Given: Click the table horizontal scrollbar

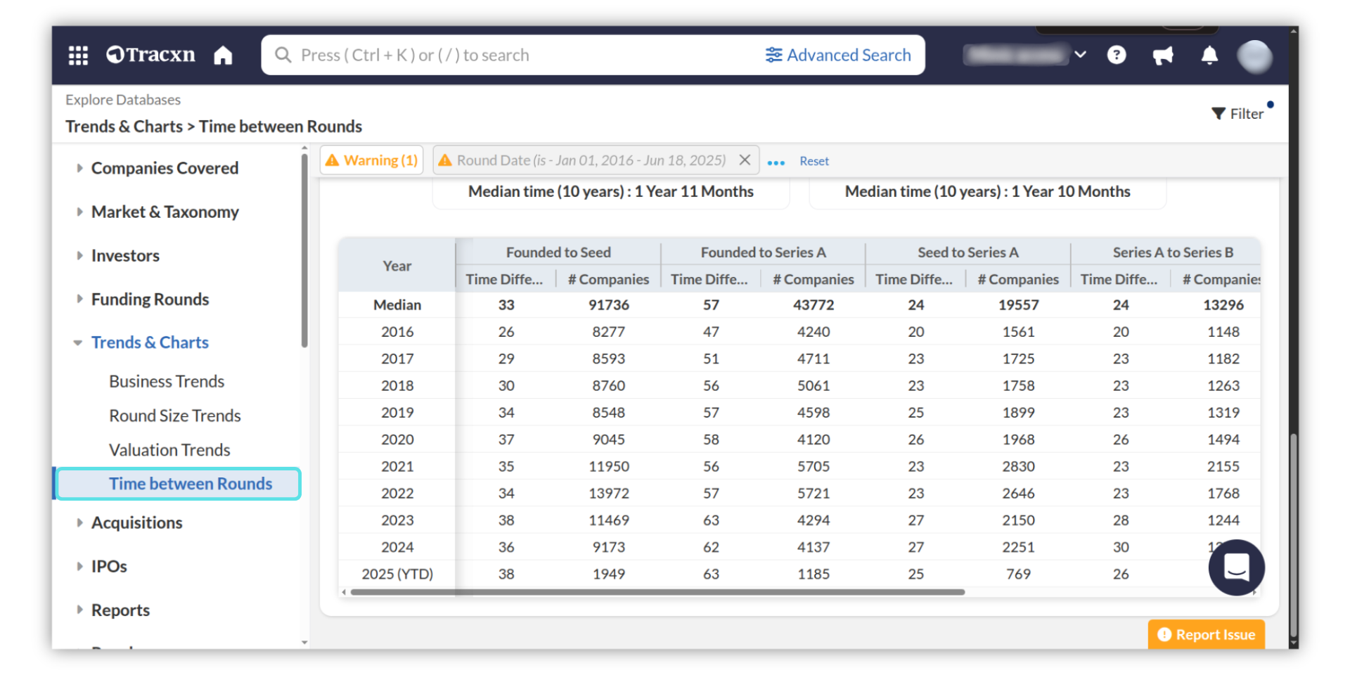Looking at the screenshot, I should [x=657, y=592].
